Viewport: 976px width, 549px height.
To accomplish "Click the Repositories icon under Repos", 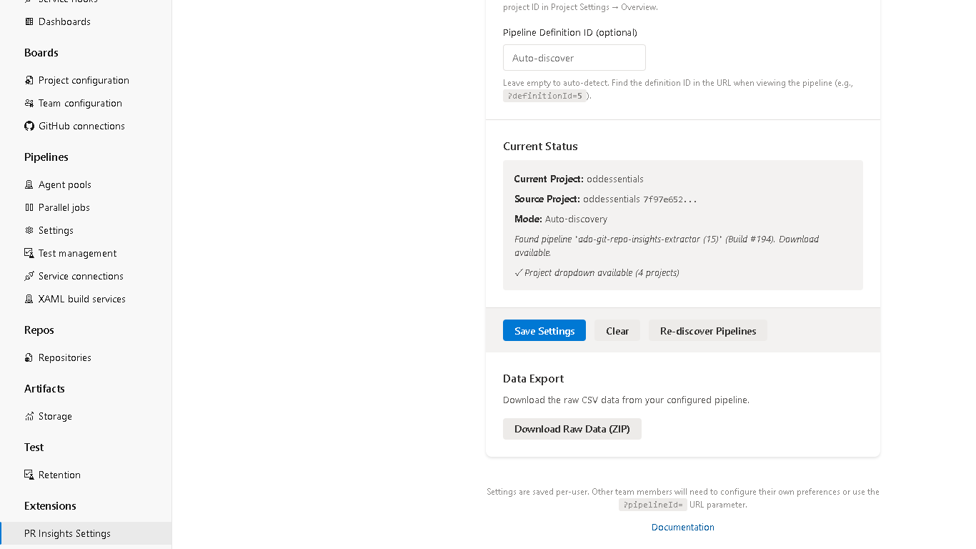I will coord(29,357).
